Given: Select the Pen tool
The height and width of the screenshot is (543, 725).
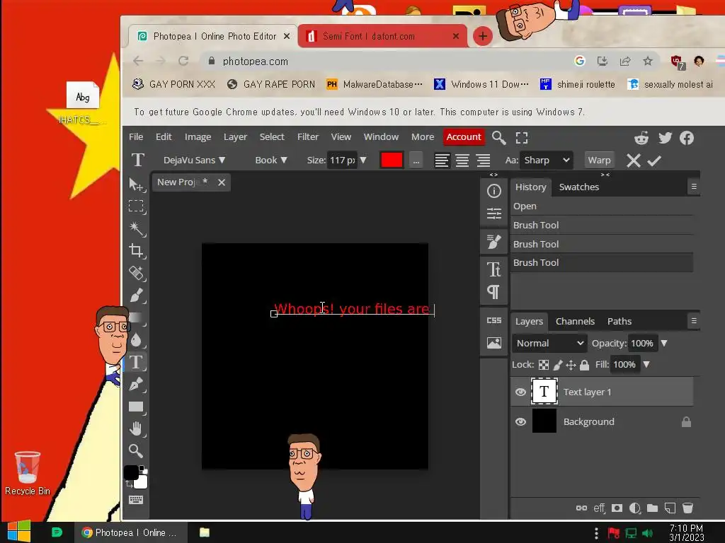Looking at the screenshot, I should coord(136,384).
